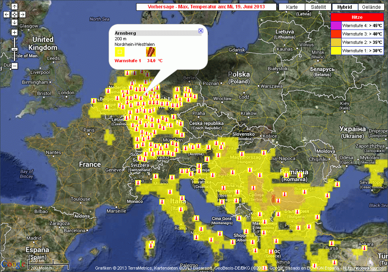Image resolution: width=388 pixels, height=272 pixels.
Task: Zoom out with the minus button
Action: (14, 66)
